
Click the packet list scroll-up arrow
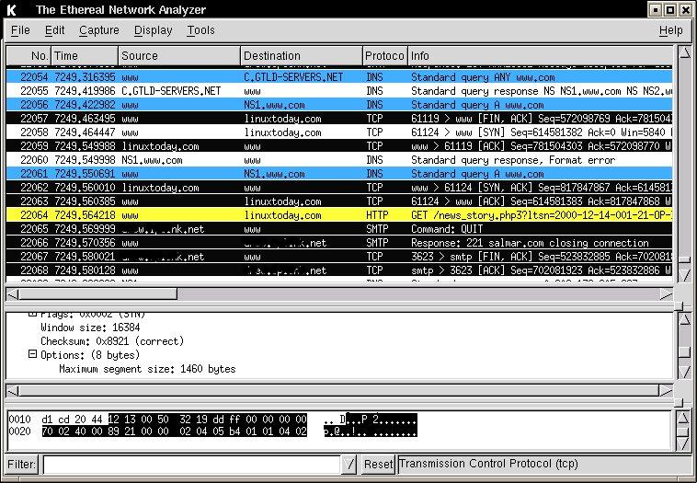[684, 53]
